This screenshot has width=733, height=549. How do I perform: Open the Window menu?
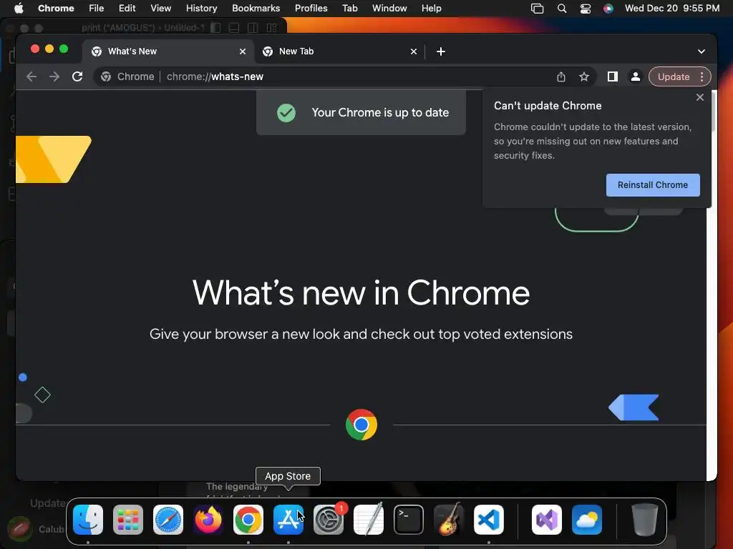point(389,9)
